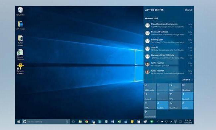Click the battery icon in system tray

tap(162, 122)
